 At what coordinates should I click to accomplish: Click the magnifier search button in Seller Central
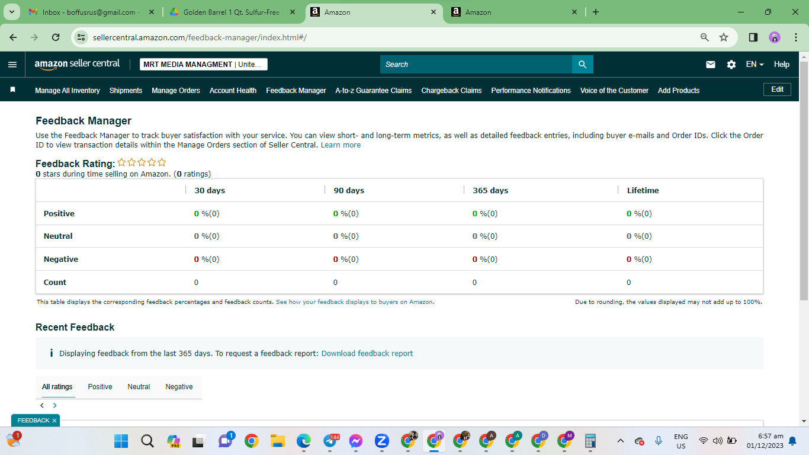[x=582, y=65]
